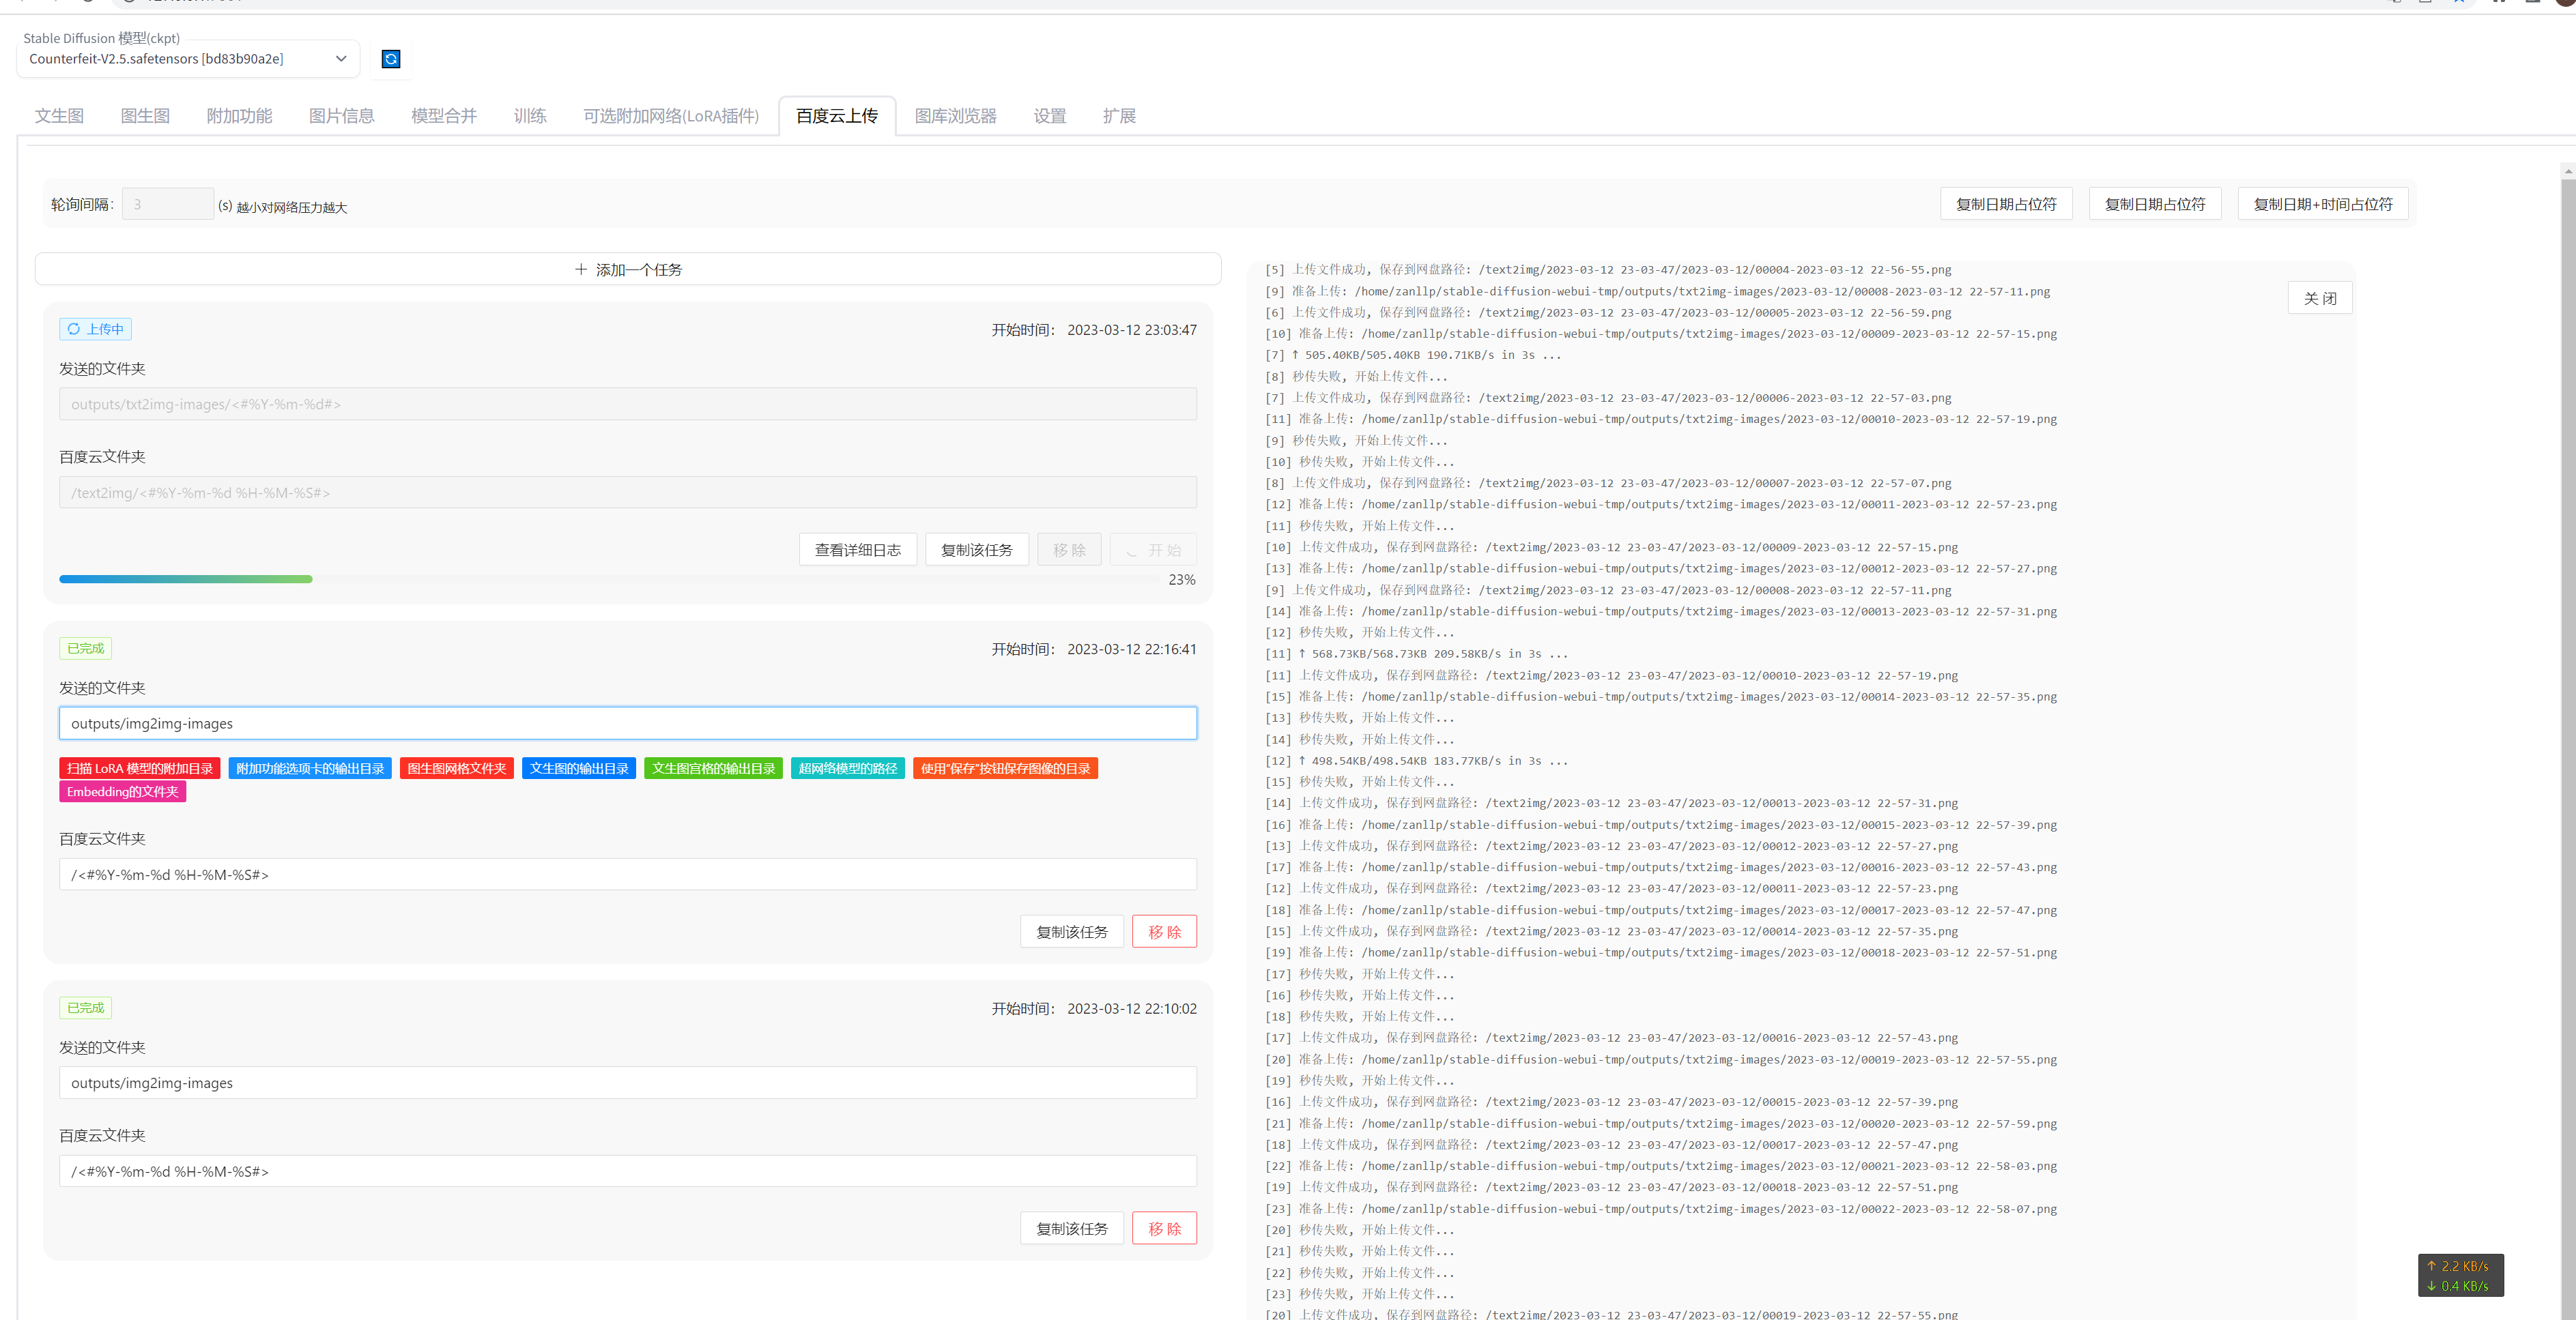The height and width of the screenshot is (1320, 2576).
Task: Switch to the 文生图 tab
Action: tap(59, 116)
